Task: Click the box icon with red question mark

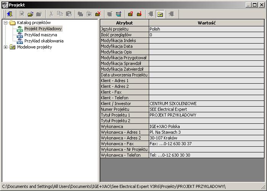Action: click(x=130, y=14)
